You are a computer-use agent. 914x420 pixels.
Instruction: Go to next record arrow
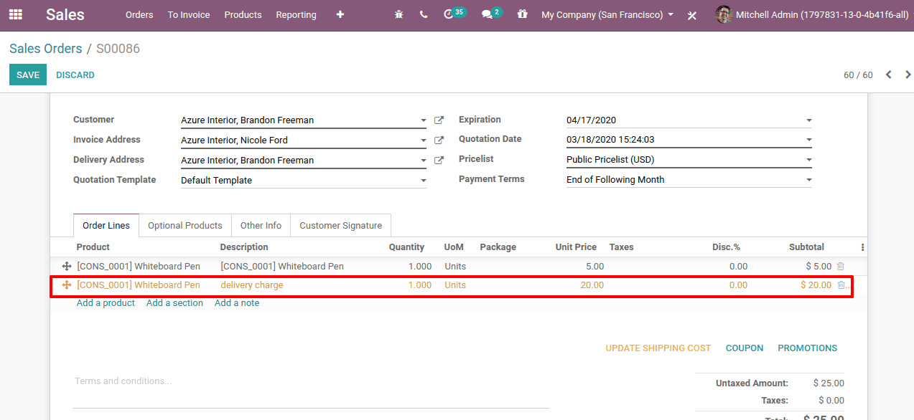coord(908,75)
